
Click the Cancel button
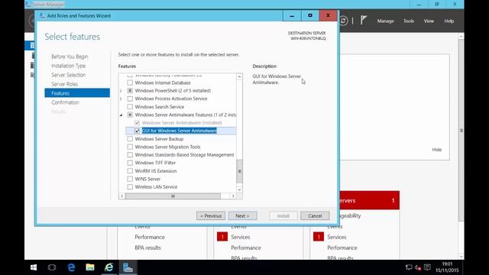315,215
